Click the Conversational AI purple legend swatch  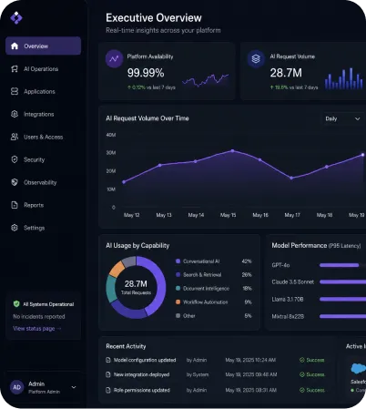point(178,261)
